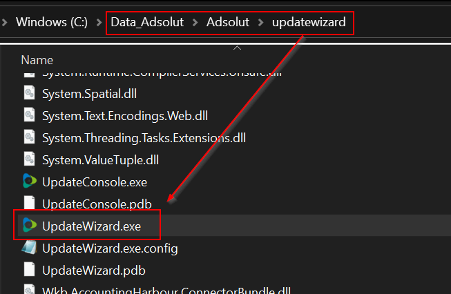Click the UpdateConsole.exe application icon
451x294 pixels.
click(x=30, y=182)
